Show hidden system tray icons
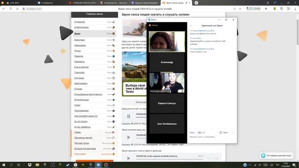The width and height of the screenshot is (299, 168). tap(250, 165)
